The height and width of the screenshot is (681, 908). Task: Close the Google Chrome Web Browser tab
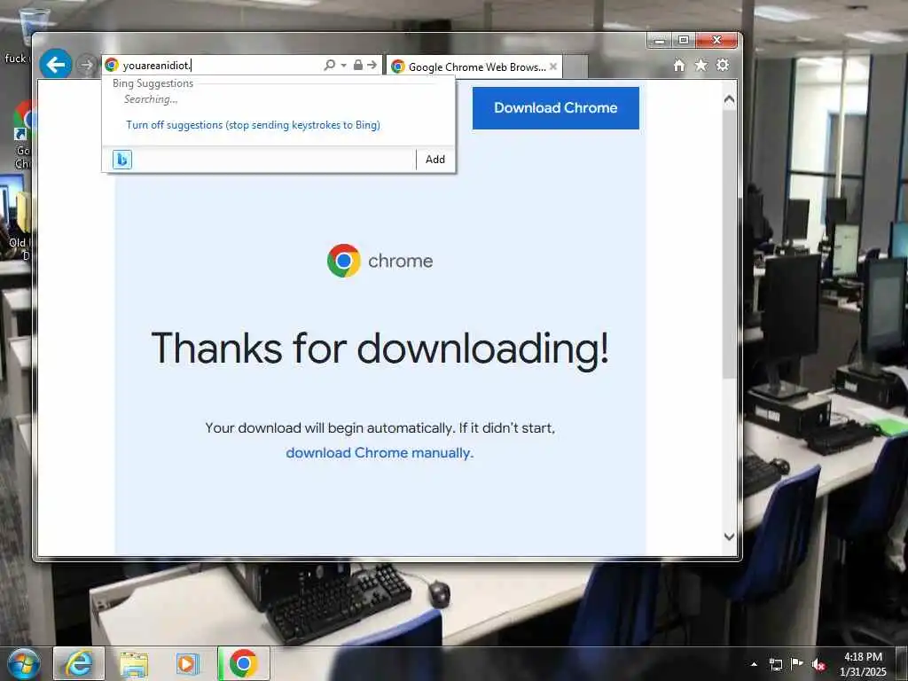point(553,67)
